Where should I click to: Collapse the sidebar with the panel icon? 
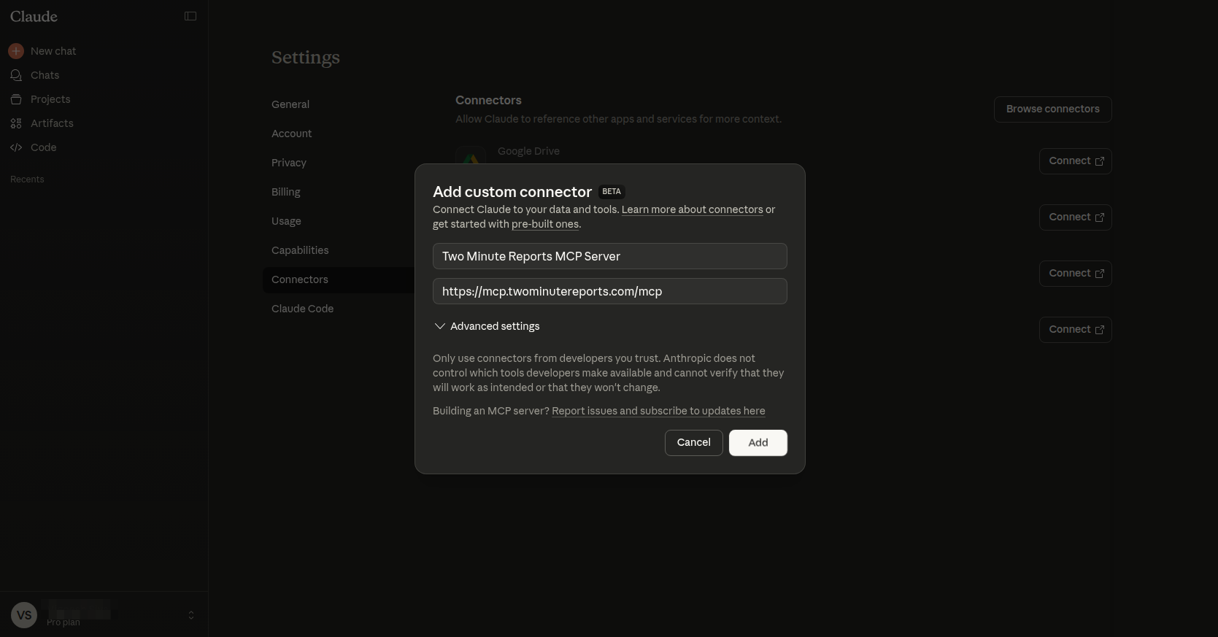coord(190,16)
